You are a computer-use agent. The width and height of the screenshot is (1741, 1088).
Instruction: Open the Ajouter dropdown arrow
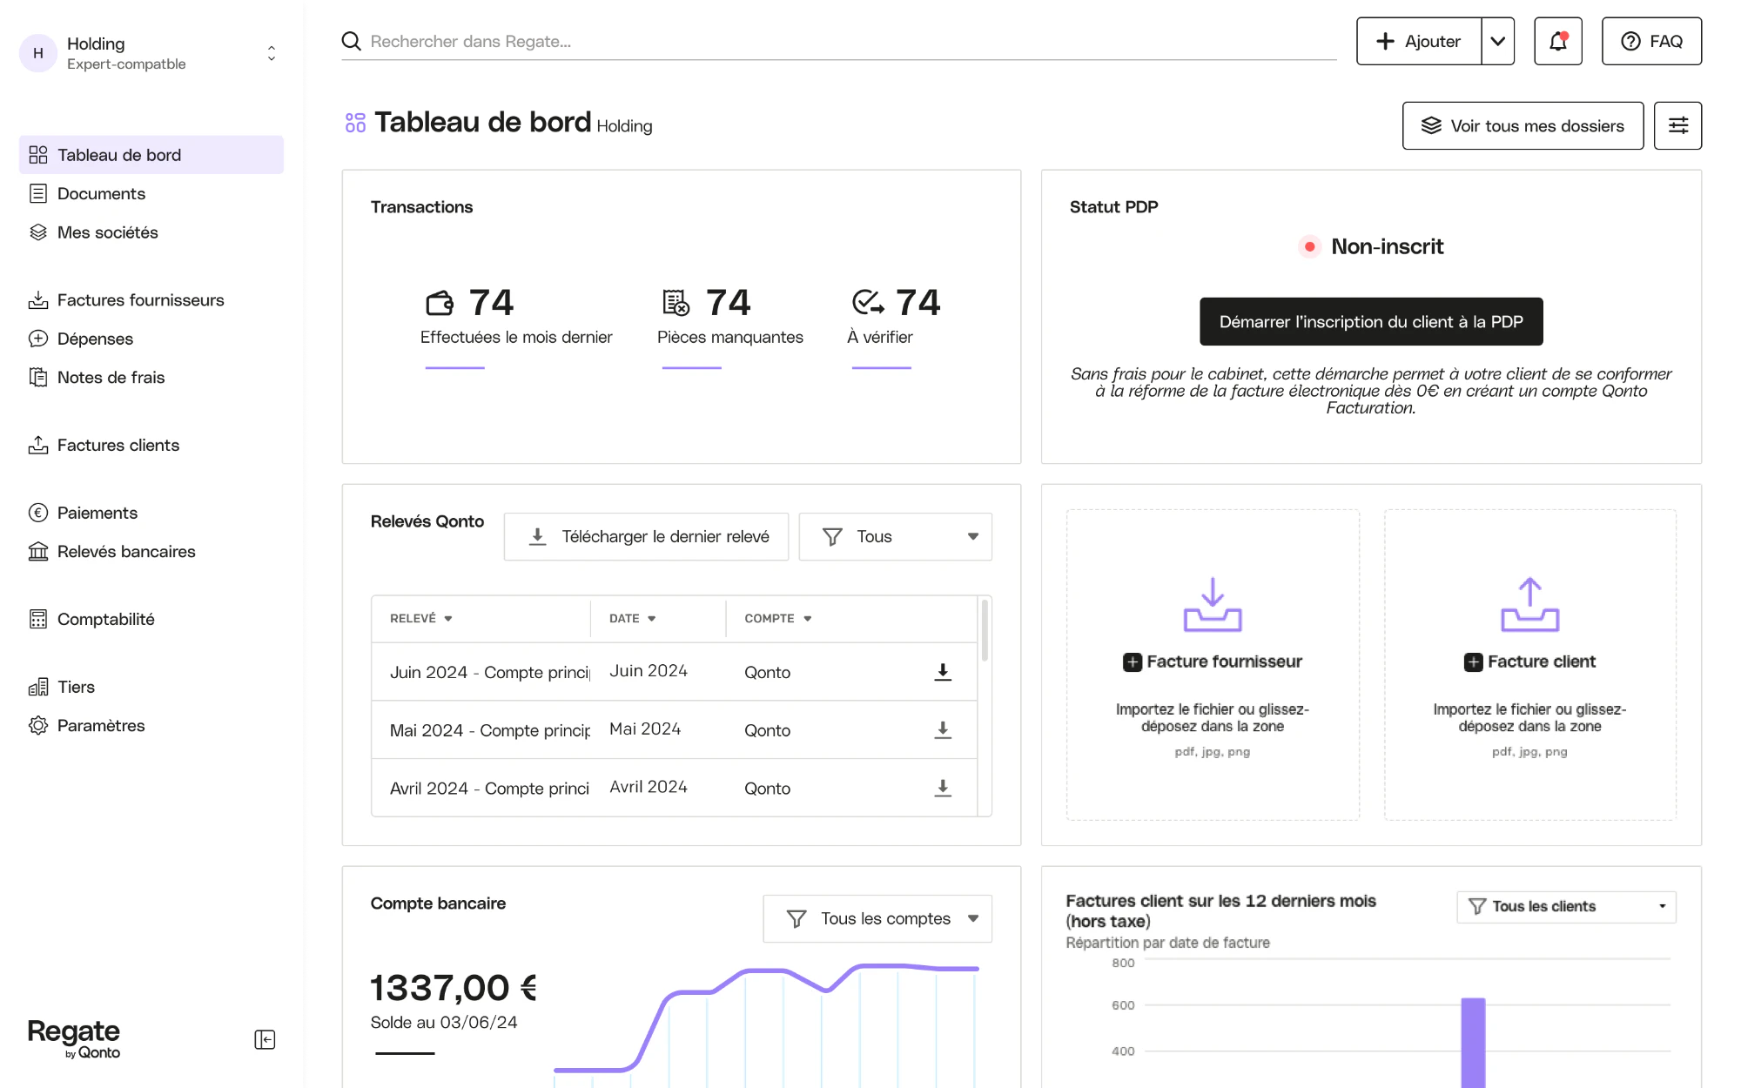[x=1497, y=41]
